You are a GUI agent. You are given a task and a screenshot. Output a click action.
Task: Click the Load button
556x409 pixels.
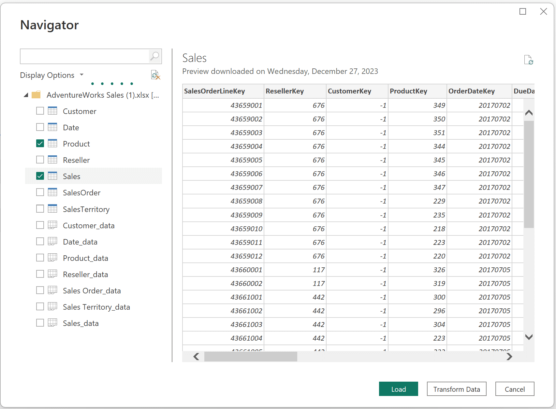click(398, 389)
